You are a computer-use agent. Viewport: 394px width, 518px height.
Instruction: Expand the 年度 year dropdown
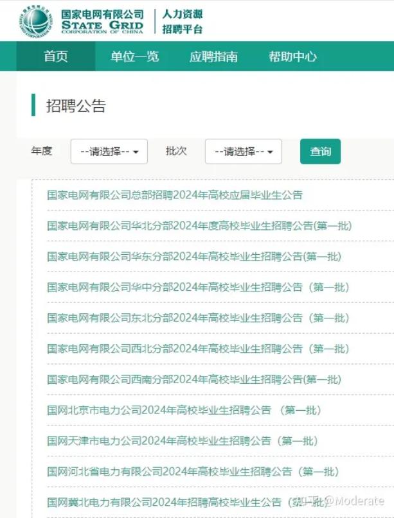(109, 151)
